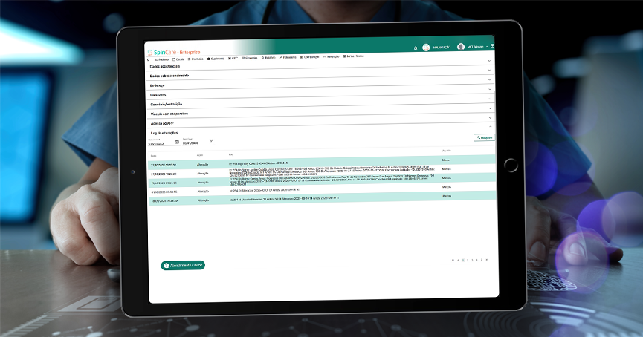Open the grid apps icon at top right
The height and width of the screenshot is (337, 643).
(492, 46)
